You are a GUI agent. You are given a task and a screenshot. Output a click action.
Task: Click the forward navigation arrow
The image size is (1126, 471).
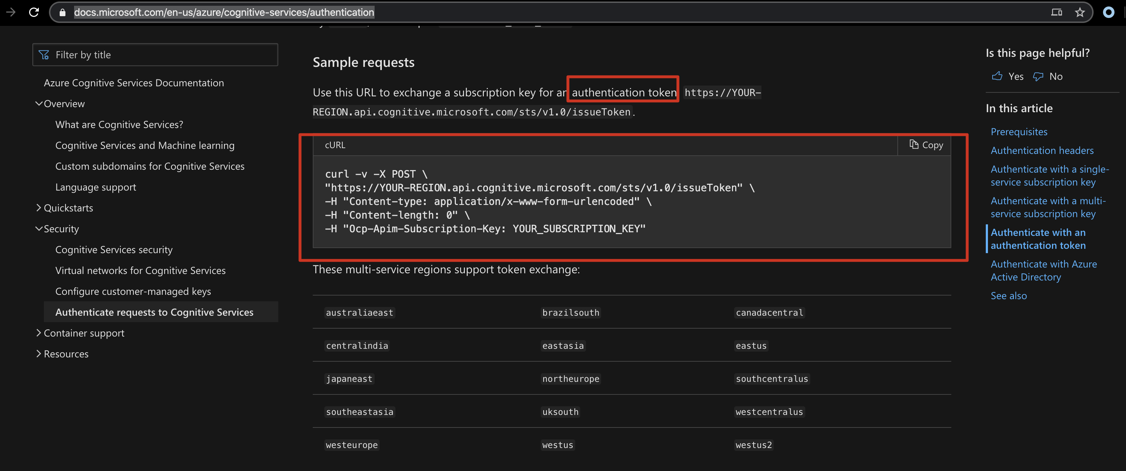(11, 12)
